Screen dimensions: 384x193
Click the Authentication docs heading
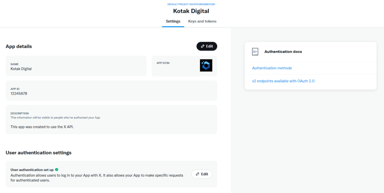[x=283, y=52]
